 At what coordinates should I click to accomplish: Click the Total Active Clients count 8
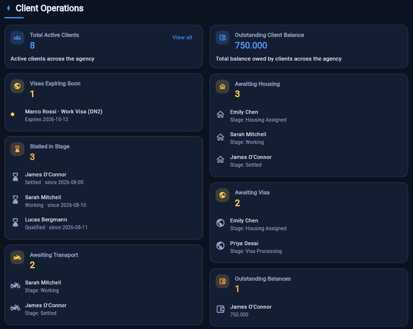click(32, 46)
